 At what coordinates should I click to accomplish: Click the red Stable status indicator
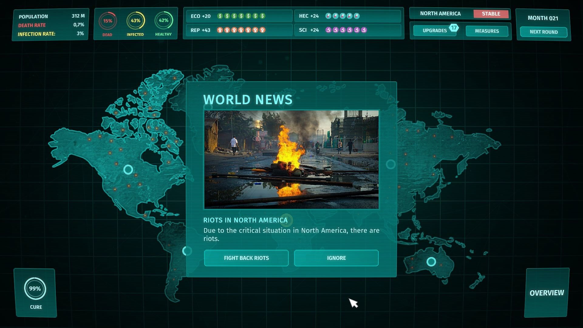click(x=491, y=14)
